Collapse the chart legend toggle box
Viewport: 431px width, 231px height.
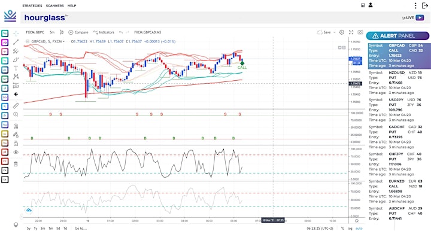coord(27,41)
